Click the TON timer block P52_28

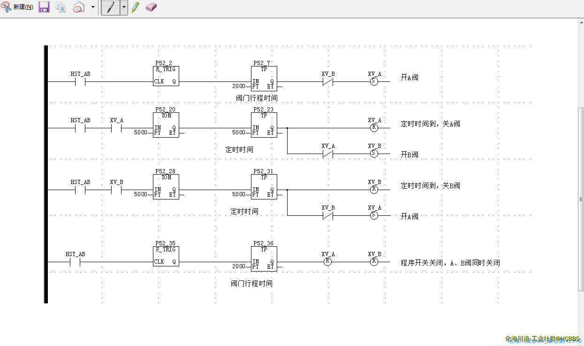(166, 186)
